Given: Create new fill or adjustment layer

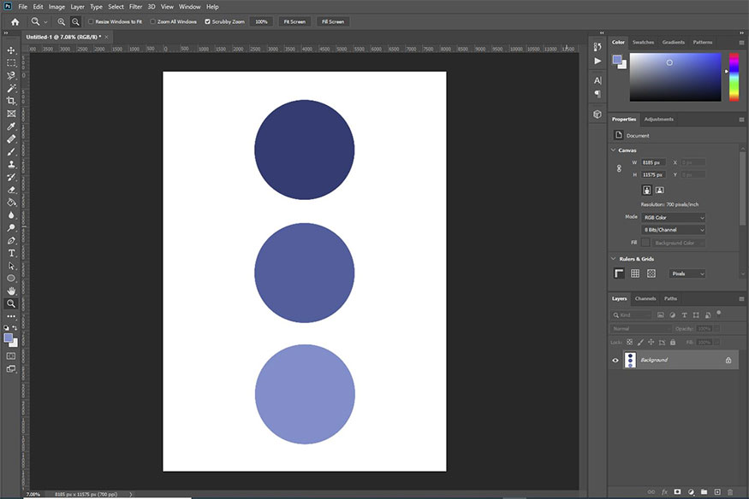Looking at the screenshot, I should tap(691, 492).
